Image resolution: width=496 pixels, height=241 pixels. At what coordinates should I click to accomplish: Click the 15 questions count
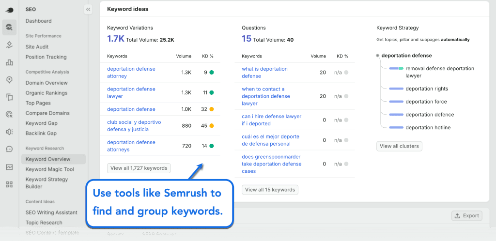pos(247,39)
